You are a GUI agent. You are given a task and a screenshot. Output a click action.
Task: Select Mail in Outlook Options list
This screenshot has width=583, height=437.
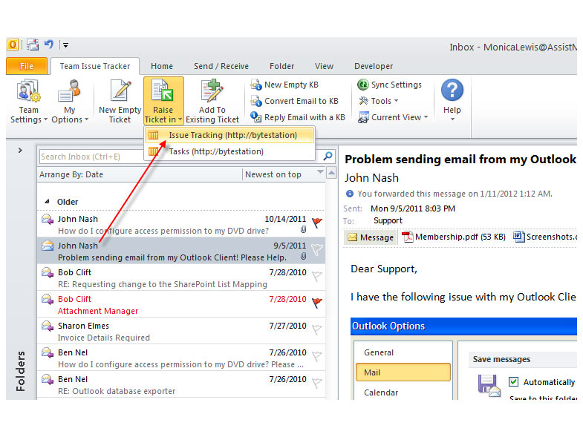pos(403,372)
